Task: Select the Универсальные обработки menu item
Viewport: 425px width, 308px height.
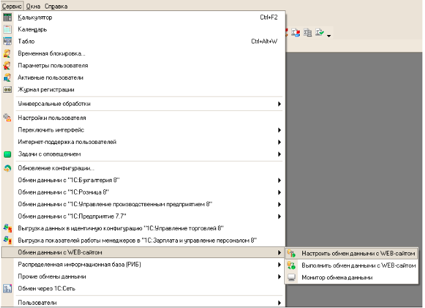Action: click(x=143, y=104)
